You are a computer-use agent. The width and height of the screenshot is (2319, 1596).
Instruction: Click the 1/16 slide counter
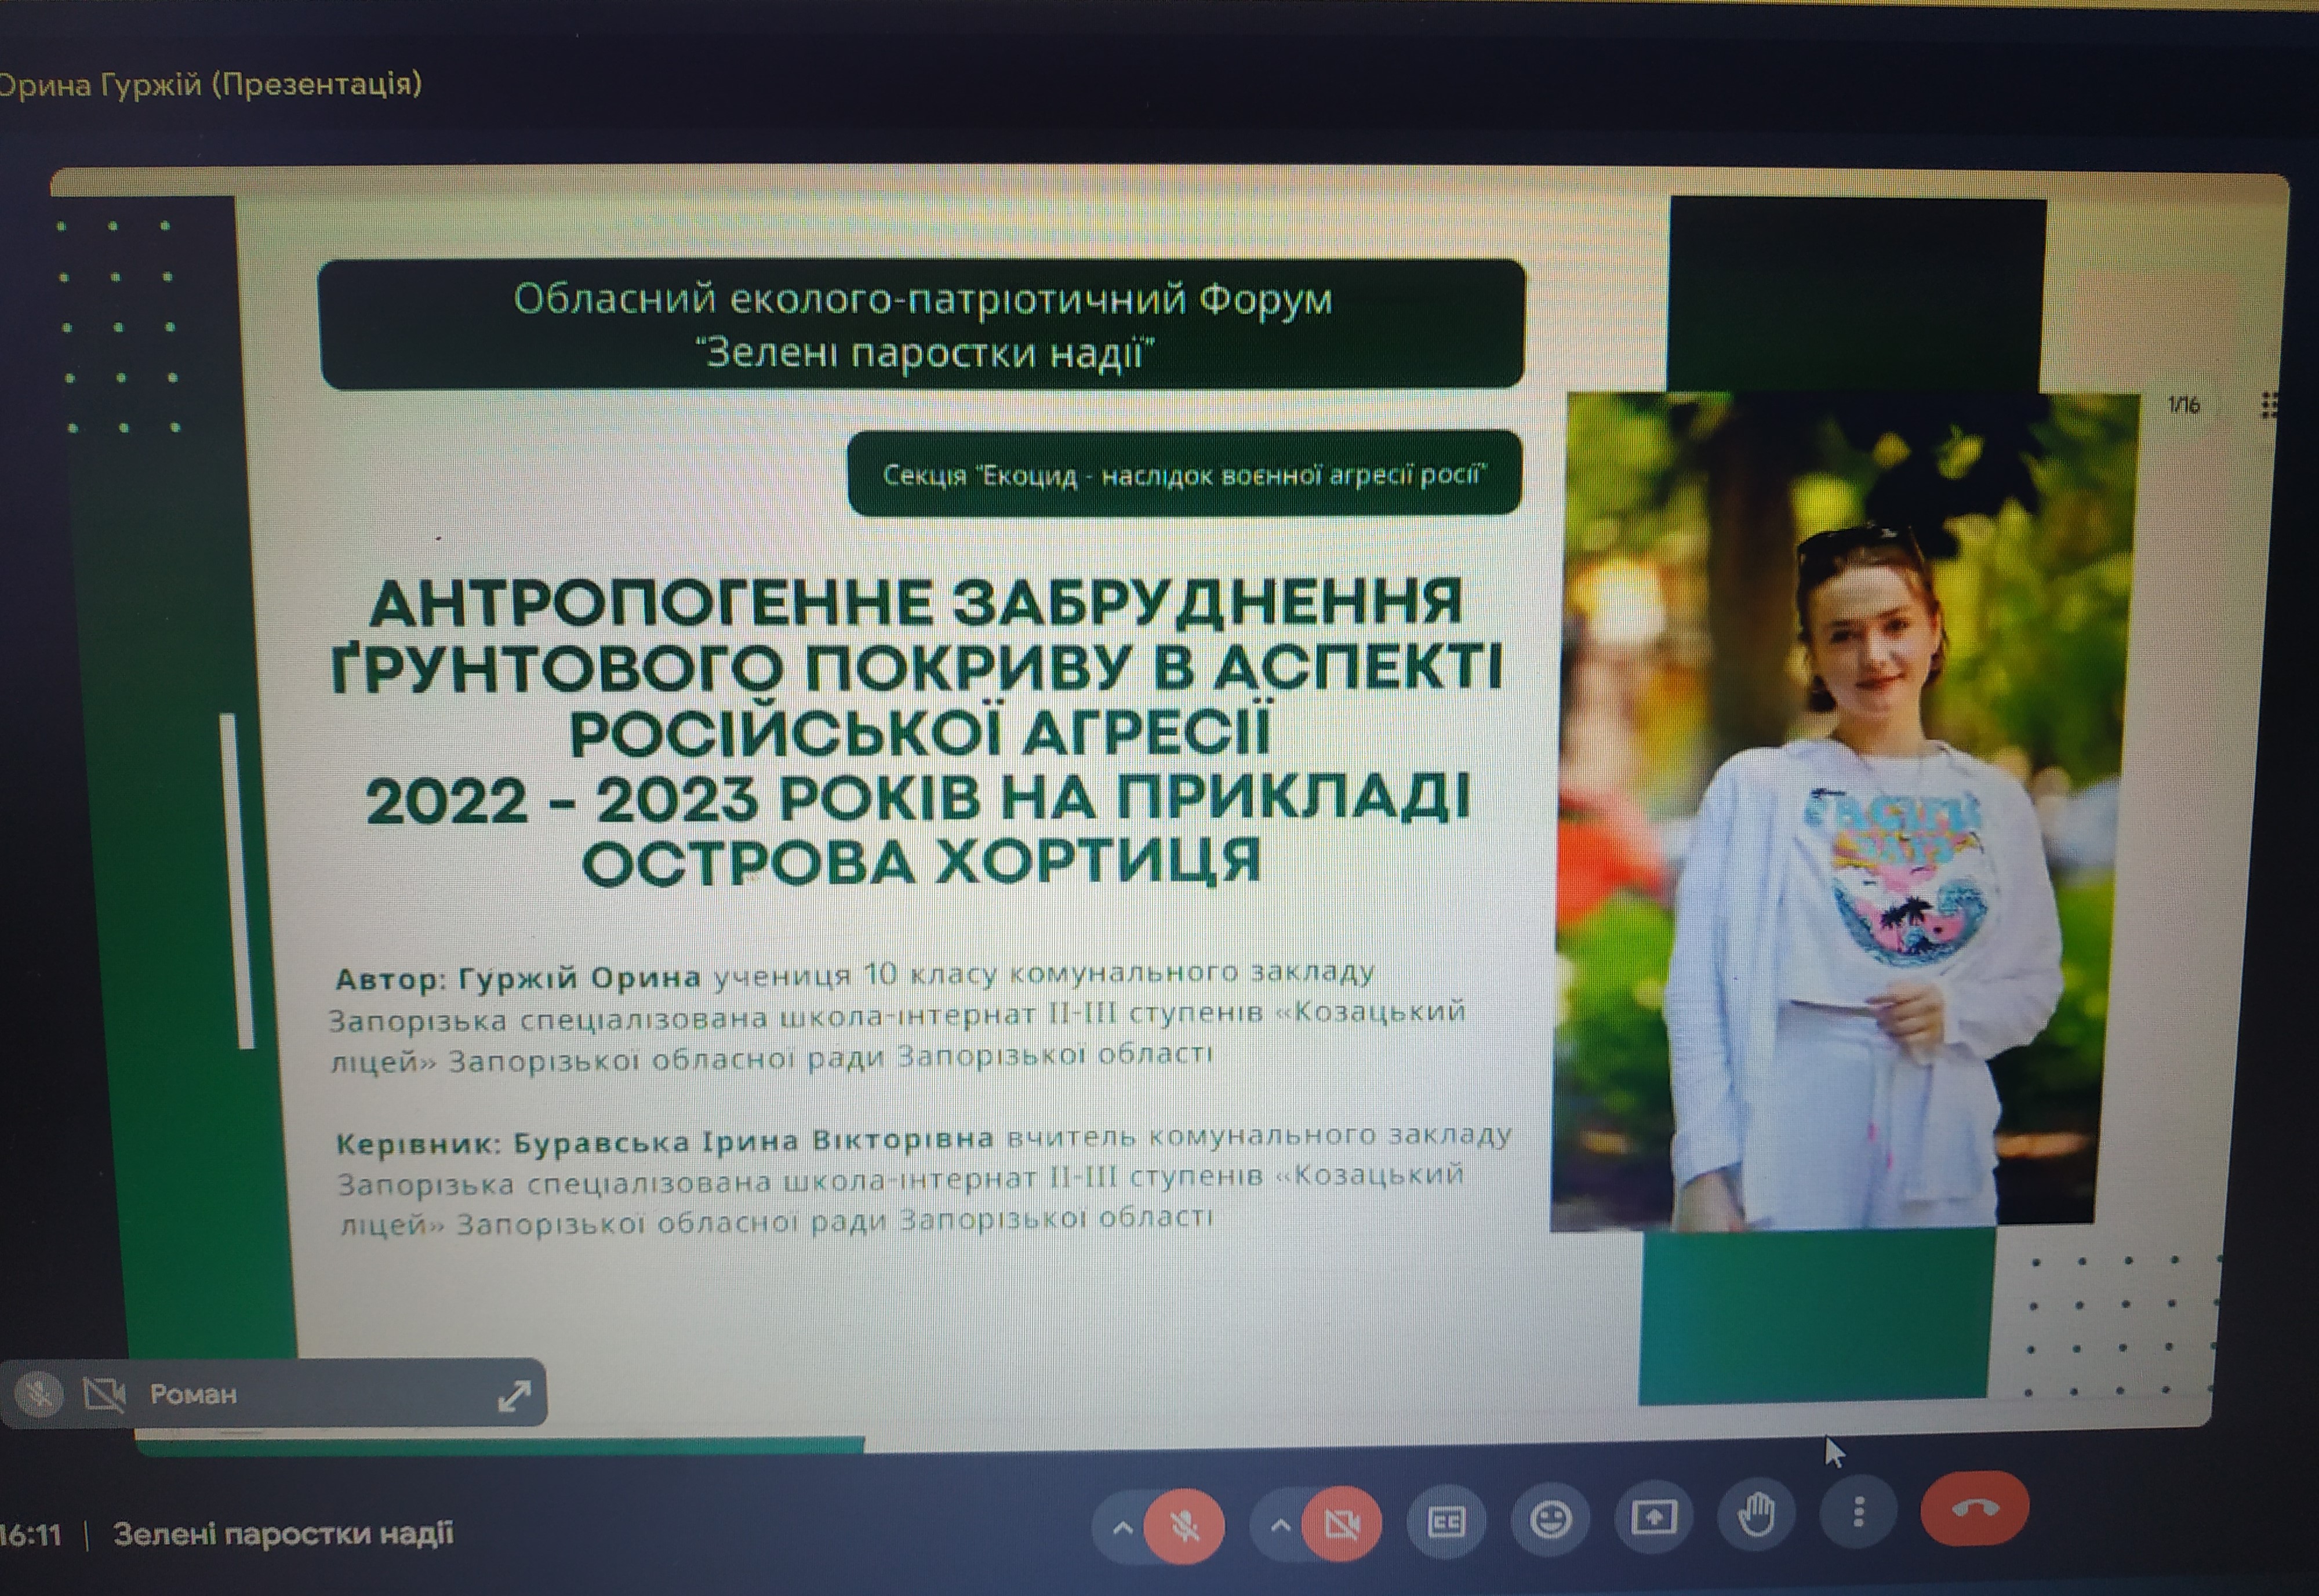click(x=2183, y=405)
